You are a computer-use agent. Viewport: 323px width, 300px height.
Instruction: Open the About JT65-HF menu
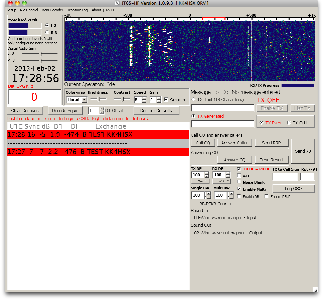tap(104, 10)
